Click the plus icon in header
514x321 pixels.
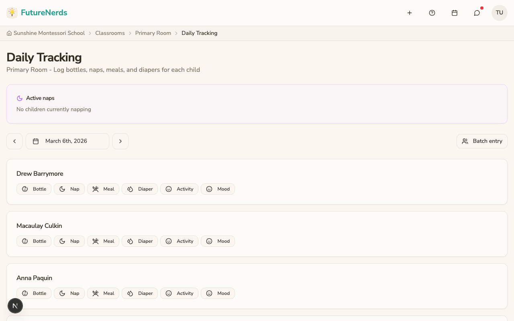[x=410, y=13]
